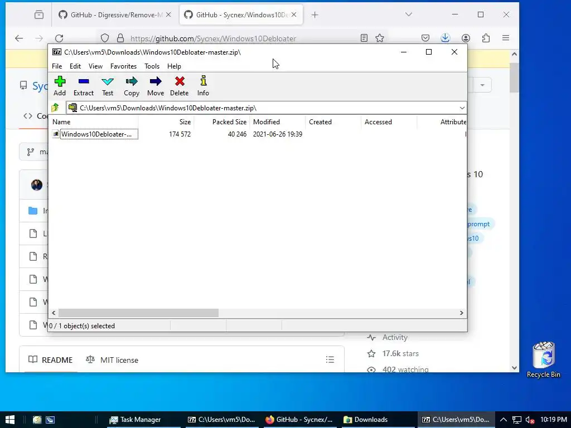
Task: Open the Edit menu
Action: coord(75,66)
